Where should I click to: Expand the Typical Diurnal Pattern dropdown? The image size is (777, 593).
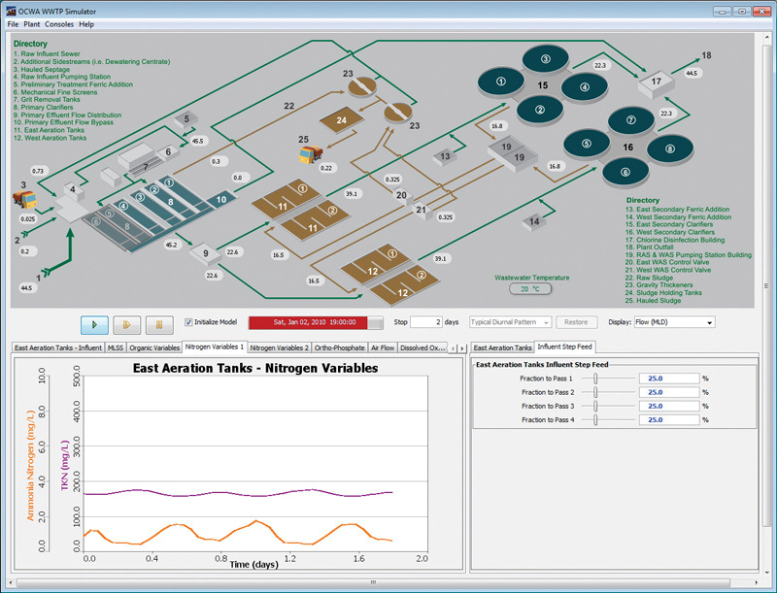pos(510,322)
